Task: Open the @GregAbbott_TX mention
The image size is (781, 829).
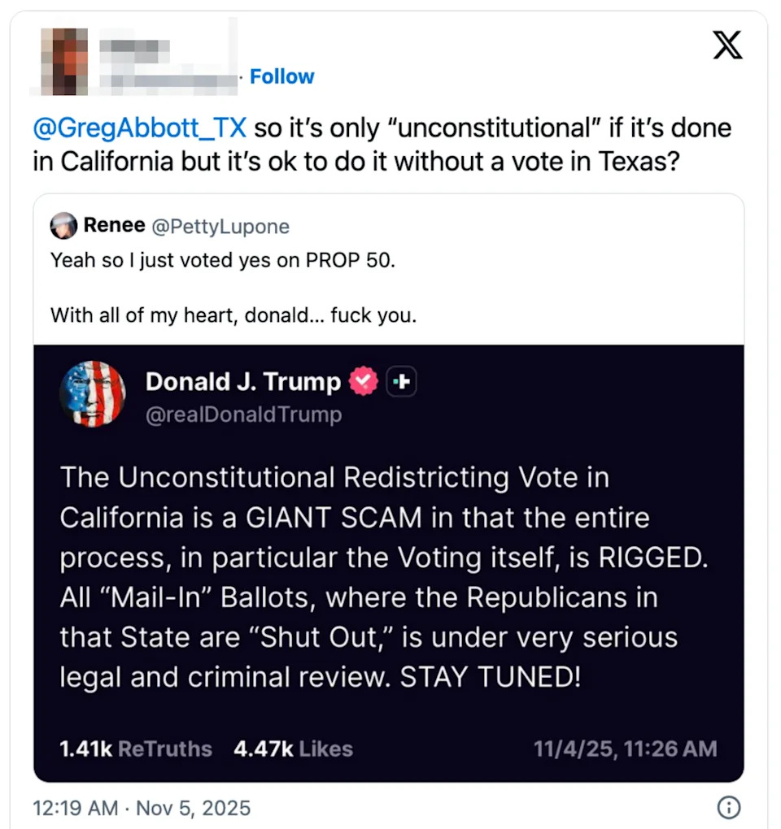Action: [140, 128]
